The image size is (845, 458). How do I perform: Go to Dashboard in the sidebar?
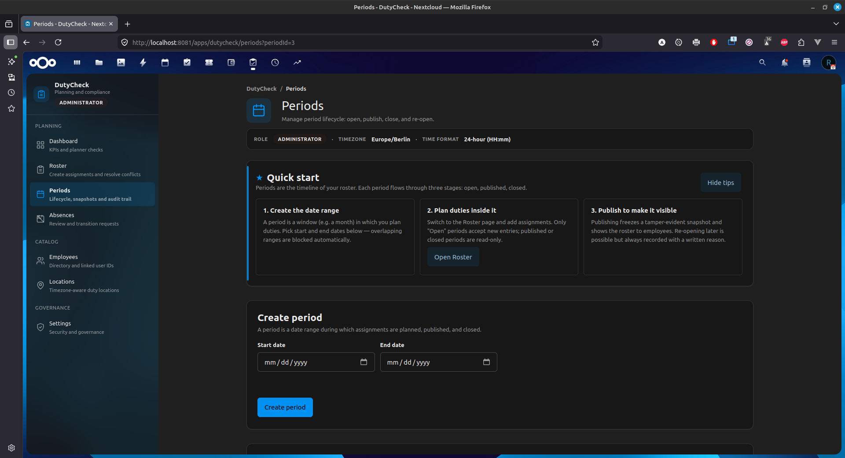coord(92,145)
